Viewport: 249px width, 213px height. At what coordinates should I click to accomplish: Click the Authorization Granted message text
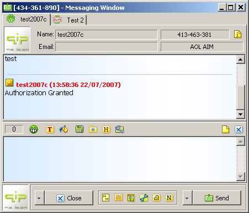39,93
